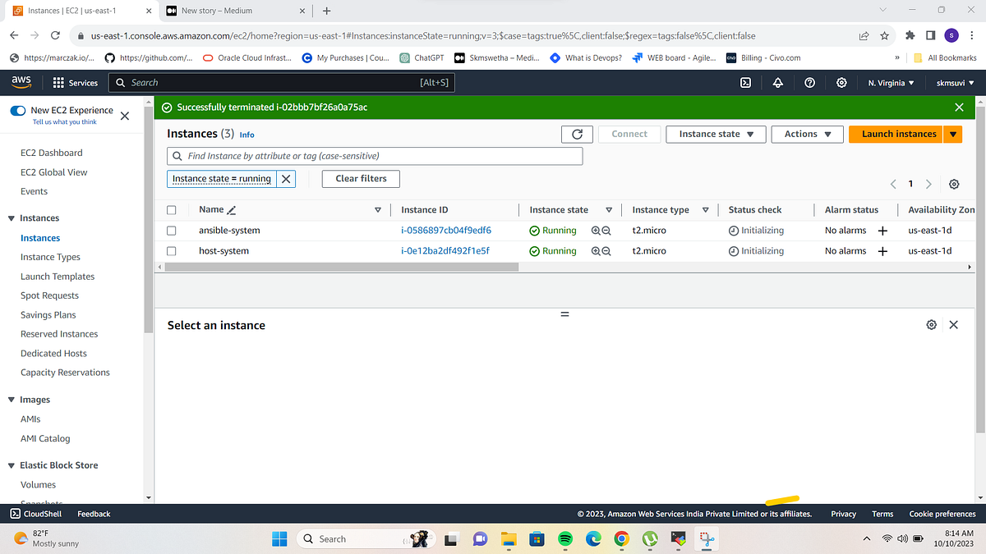
Task: Toggle New EC2 Experience switch
Action: pos(17,110)
